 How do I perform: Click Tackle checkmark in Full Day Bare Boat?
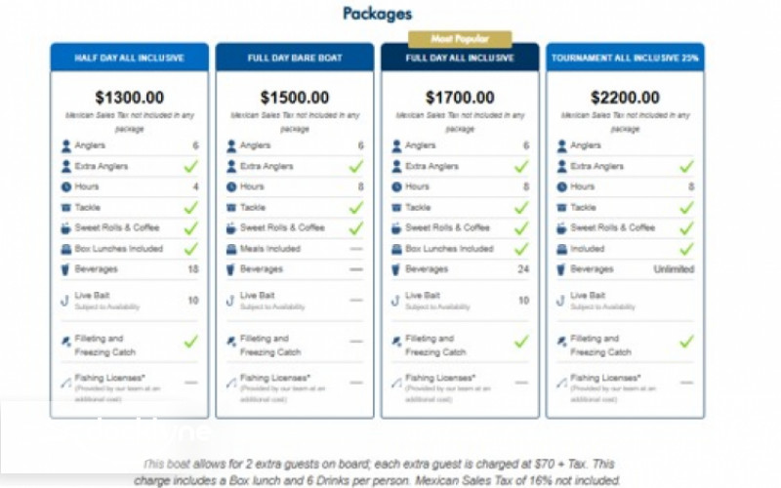point(356,207)
